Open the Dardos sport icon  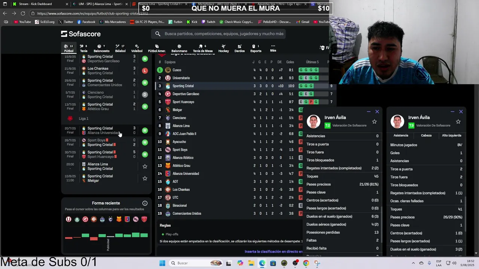(239, 49)
